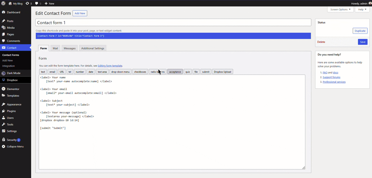Click the Posts pin icon
Screen dimensions: 372x178
[3, 21]
